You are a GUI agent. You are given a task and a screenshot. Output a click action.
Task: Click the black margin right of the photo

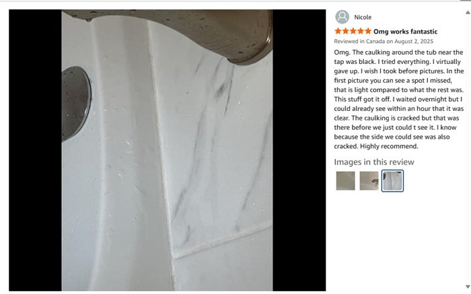[x=299, y=150]
